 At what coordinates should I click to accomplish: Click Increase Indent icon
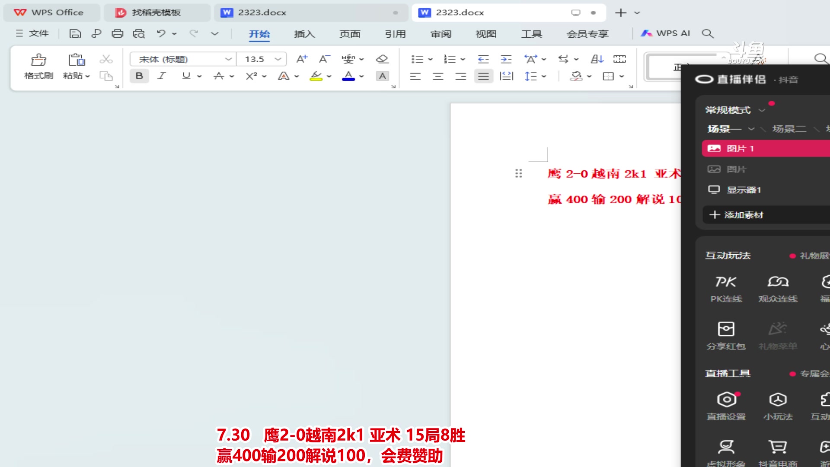pyautogui.click(x=506, y=59)
